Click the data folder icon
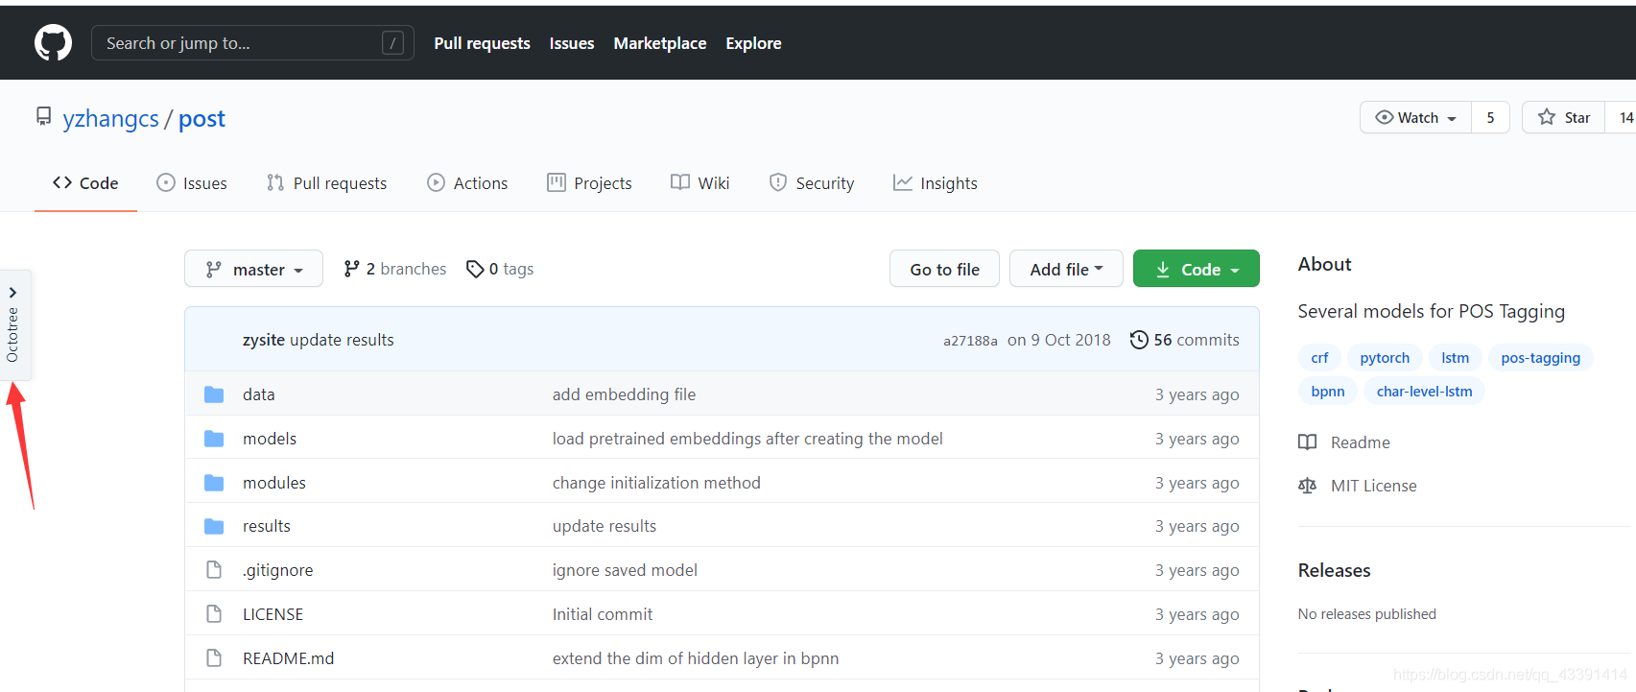The image size is (1636, 692). point(214,394)
